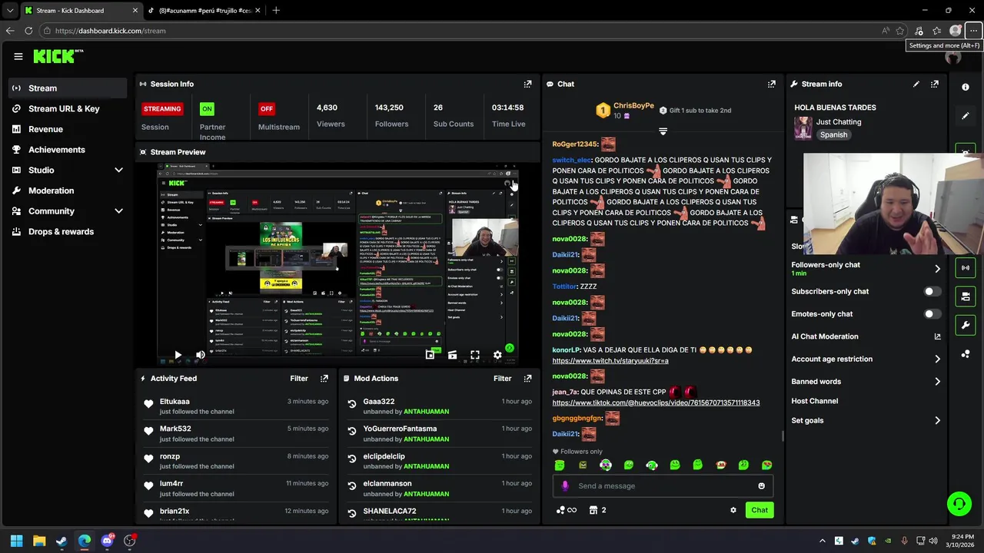Open Steam from the taskbar
The image size is (984, 553).
click(x=61, y=541)
